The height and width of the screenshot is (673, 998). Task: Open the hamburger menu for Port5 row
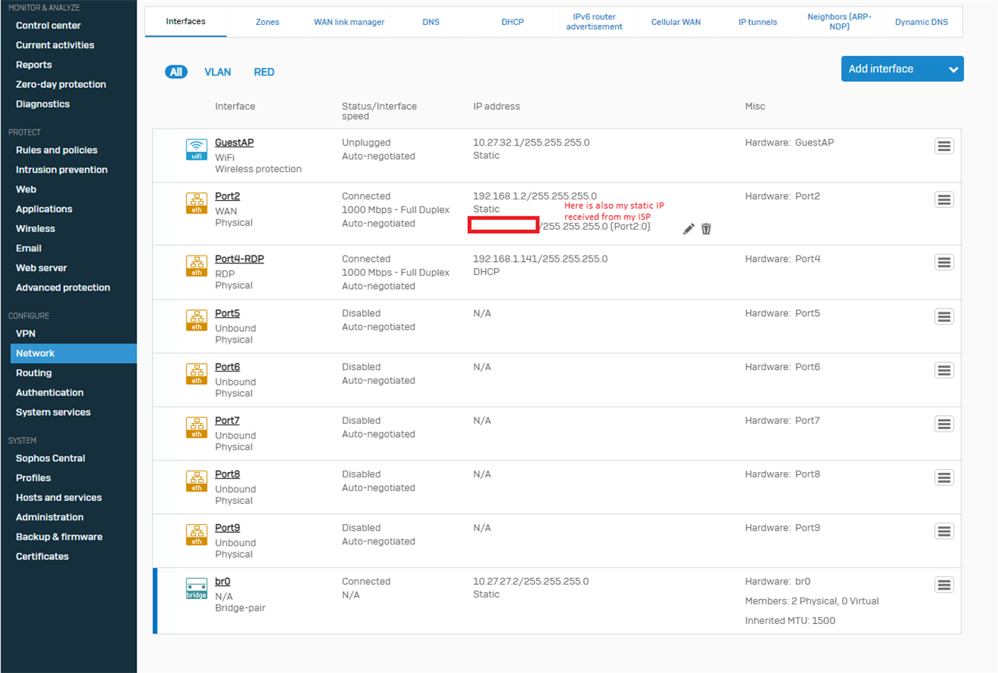(x=943, y=317)
